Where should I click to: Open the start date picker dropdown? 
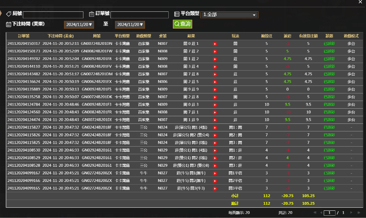pyautogui.click(x=79, y=25)
